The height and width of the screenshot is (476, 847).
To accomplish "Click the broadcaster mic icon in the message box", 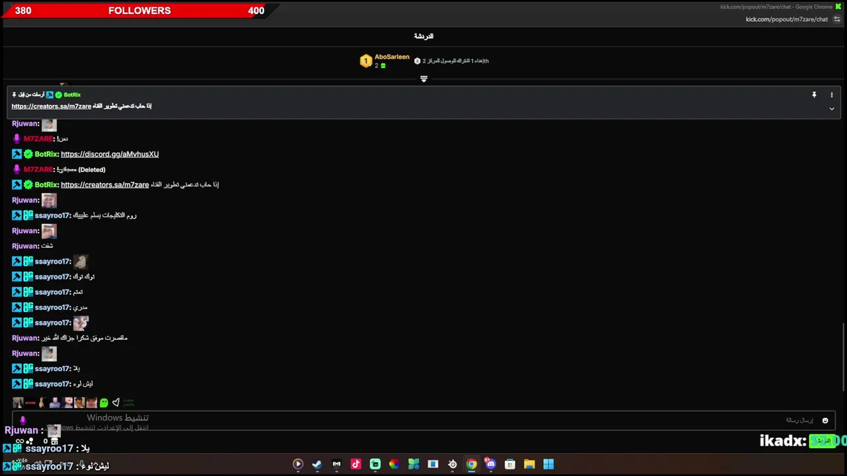I will point(22,420).
